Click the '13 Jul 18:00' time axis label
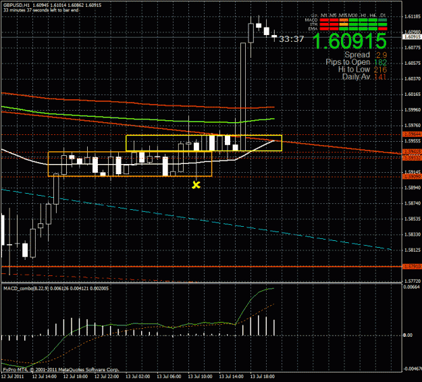 [263, 377]
